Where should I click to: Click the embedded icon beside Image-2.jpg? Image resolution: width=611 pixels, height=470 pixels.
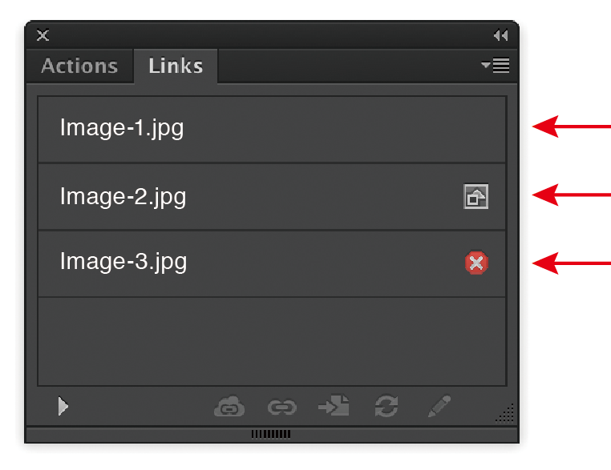476,197
